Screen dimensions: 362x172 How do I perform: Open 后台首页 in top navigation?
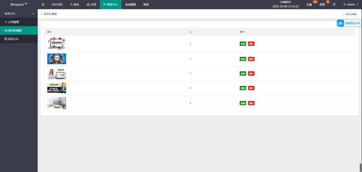[x=57, y=4]
